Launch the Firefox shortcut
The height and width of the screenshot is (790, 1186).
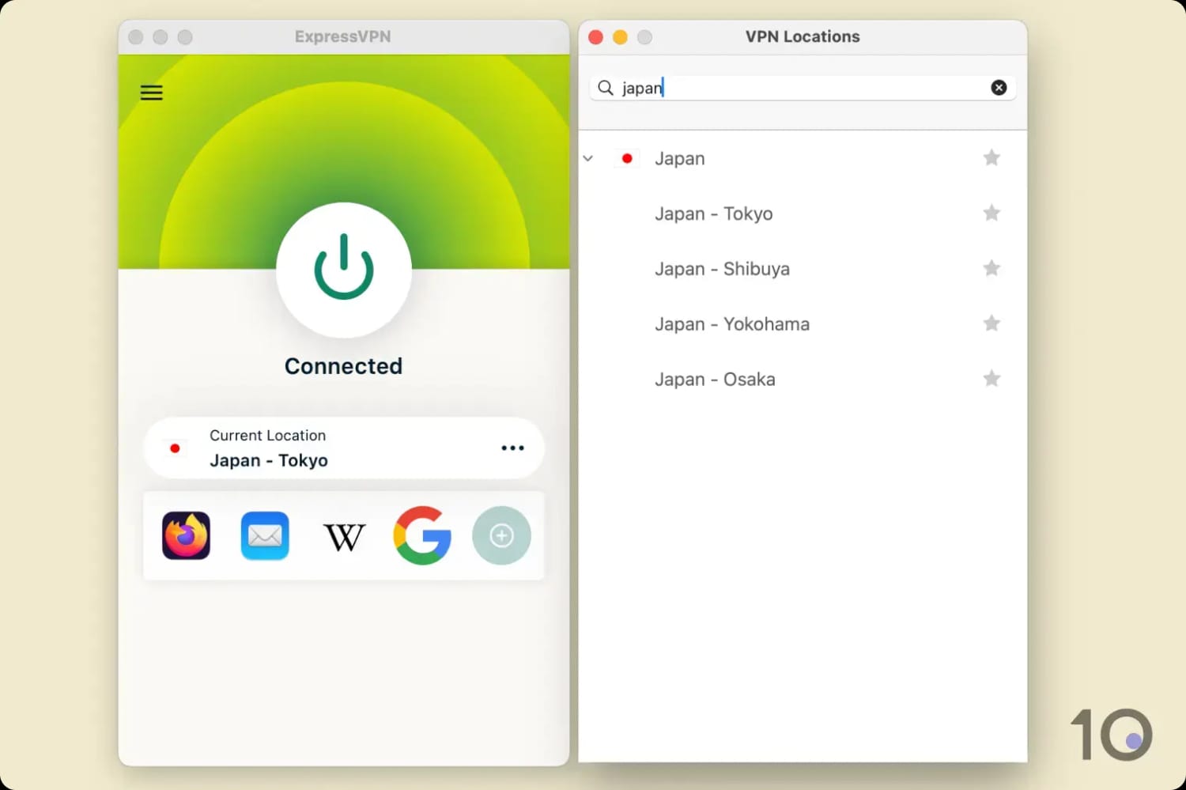[186, 535]
